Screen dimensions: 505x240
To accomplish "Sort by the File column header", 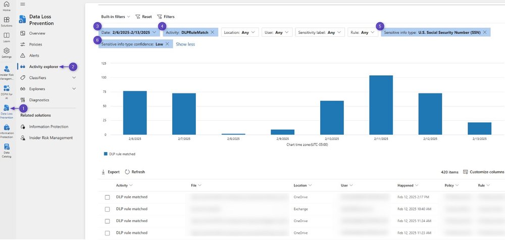I will click(196, 185).
